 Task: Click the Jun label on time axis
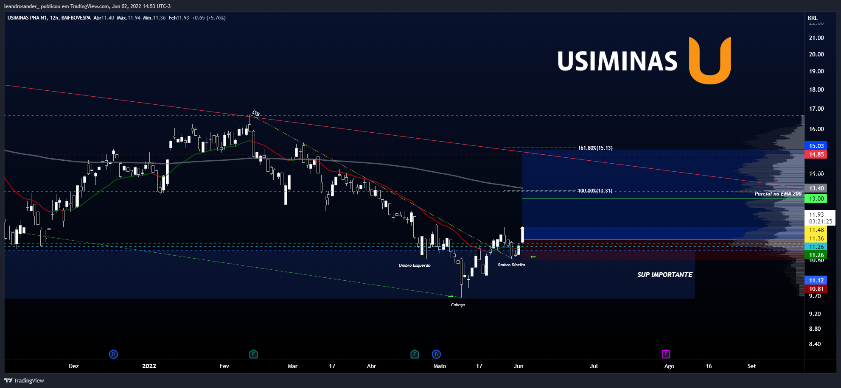pyautogui.click(x=519, y=366)
